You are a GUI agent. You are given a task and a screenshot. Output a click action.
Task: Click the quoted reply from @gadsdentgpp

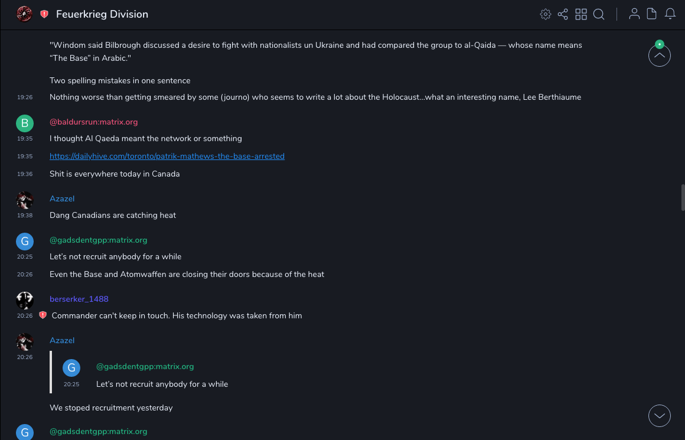click(x=162, y=384)
